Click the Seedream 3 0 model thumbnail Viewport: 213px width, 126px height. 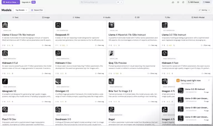58,109
